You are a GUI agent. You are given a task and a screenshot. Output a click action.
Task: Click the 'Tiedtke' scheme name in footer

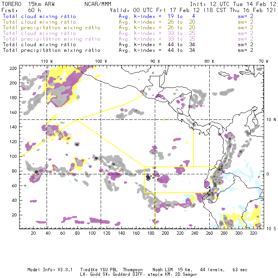pyautogui.click(x=89, y=270)
